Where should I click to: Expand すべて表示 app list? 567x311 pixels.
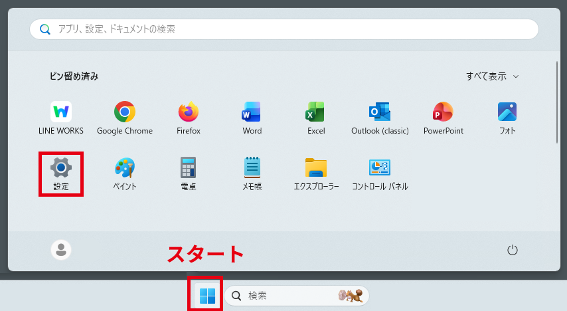click(x=492, y=76)
